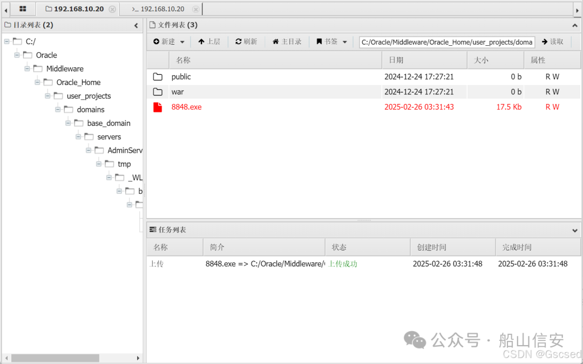Click the directory tree horizontal scrollbar thumb

click(x=55, y=358)
